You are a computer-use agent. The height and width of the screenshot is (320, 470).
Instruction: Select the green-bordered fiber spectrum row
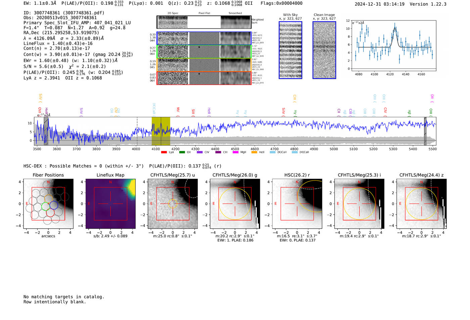click(x=204, y=52)
